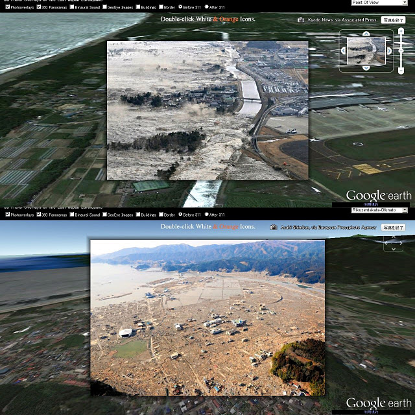Click 'Double-click White & Orange Icons.' above Kyodo photo
The image size is (415, 415).
click(207, 19)
